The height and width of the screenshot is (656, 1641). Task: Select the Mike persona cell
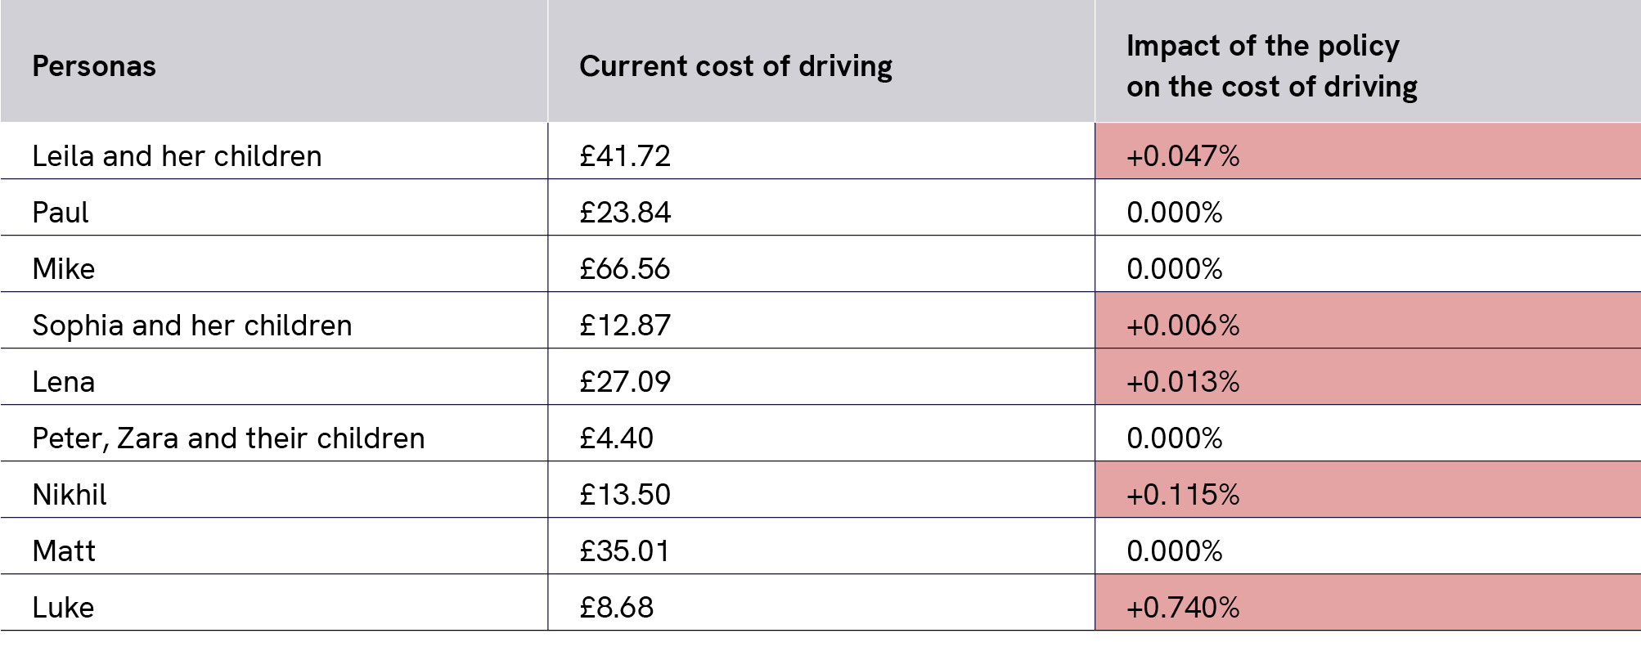64,268
